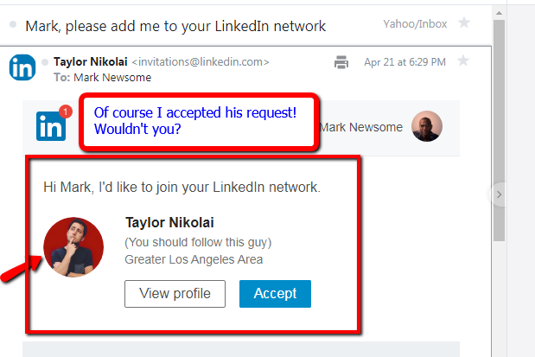Click the red notification badge showing 1

(66, 112)
